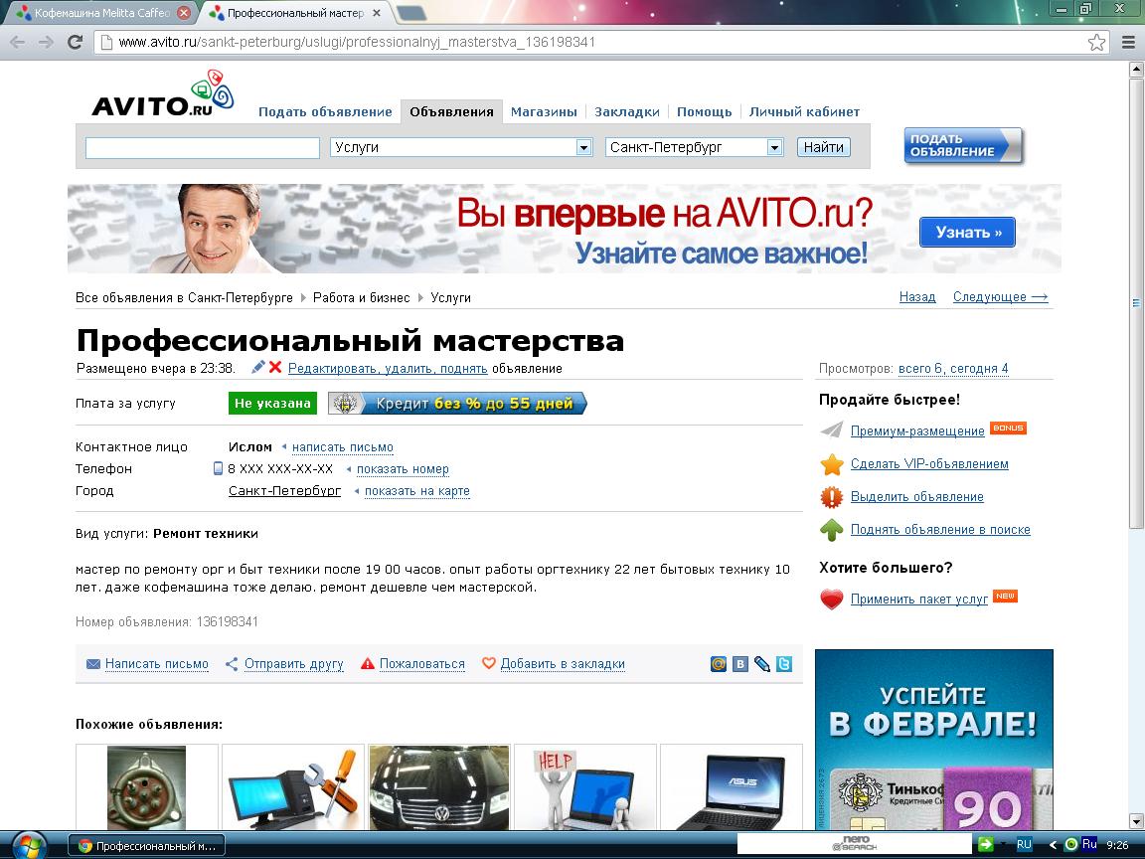Open the Chrome menu icon
The height and width of the screenshot is (859, 1145).
[1128, 43]
